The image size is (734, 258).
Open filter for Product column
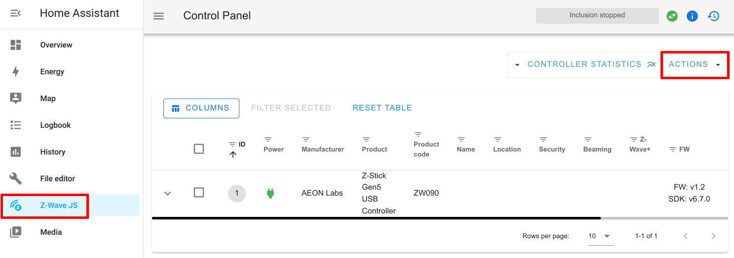[x=366, y=140]
